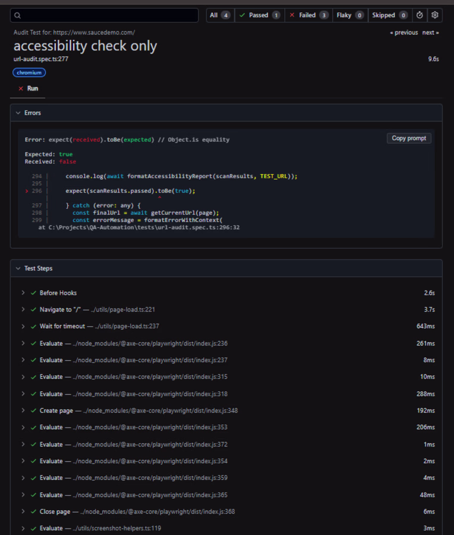Expand Evaluate step at screenshot-helpers.ts:119
Image resolution: width=454 pixels, height=535 pixels.
coord(23,528)
